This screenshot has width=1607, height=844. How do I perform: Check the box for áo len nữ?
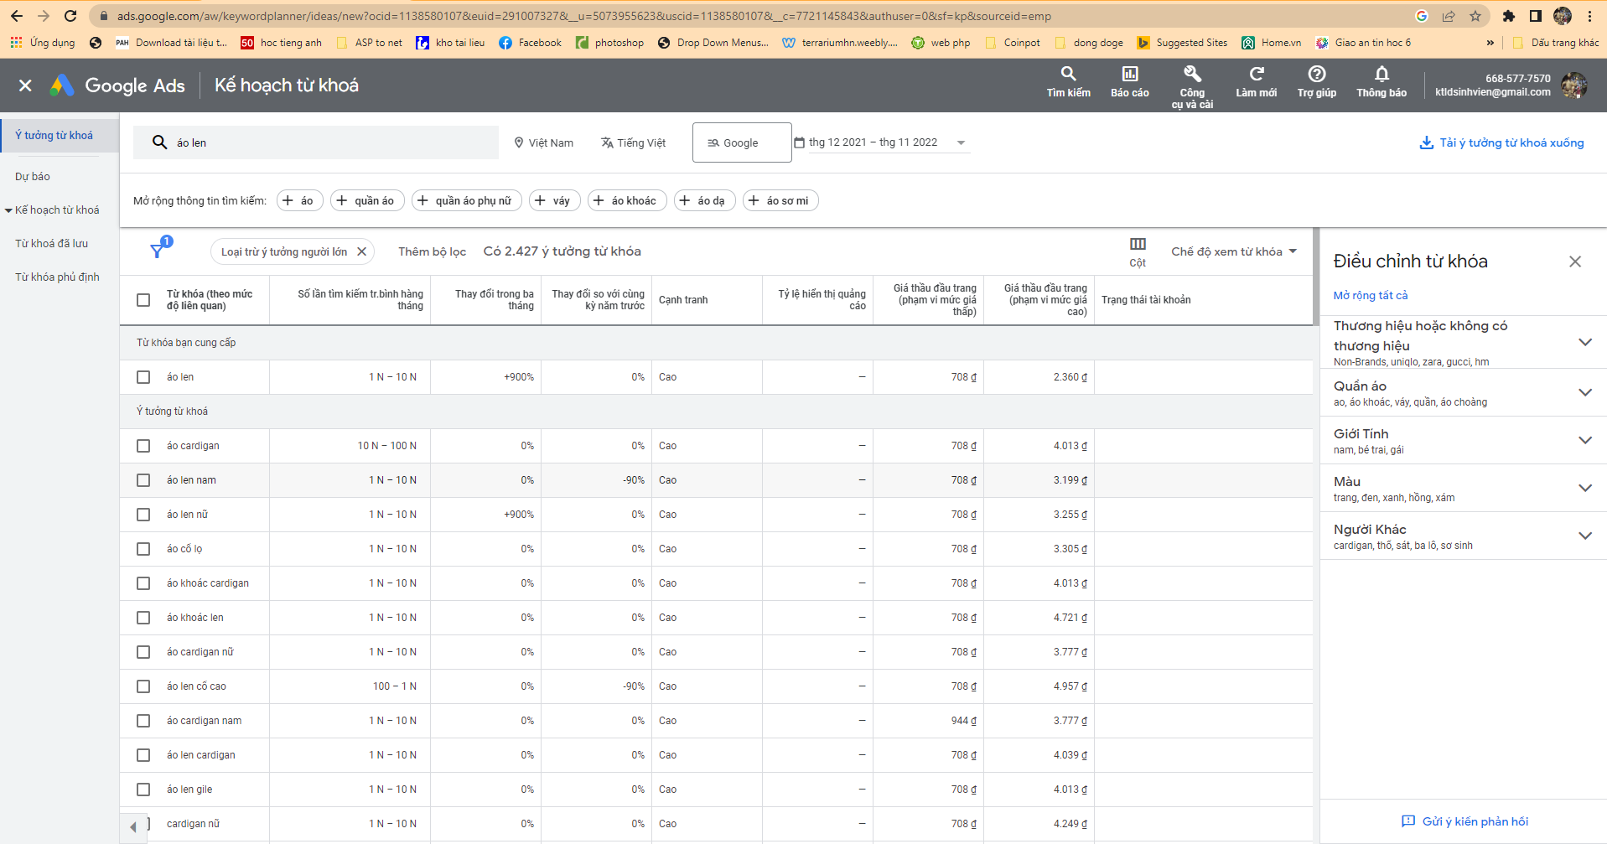pos(143,515)
